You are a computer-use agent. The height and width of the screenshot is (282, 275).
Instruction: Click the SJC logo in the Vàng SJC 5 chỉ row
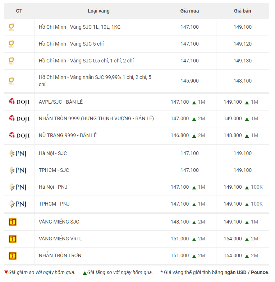pyautogui.click(x=12, y=44)
